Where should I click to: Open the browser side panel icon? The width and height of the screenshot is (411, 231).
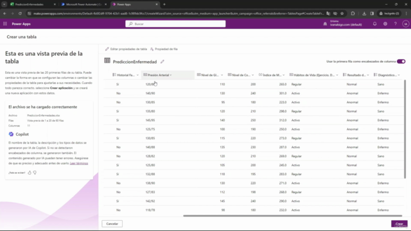click(x=372, y=13)
